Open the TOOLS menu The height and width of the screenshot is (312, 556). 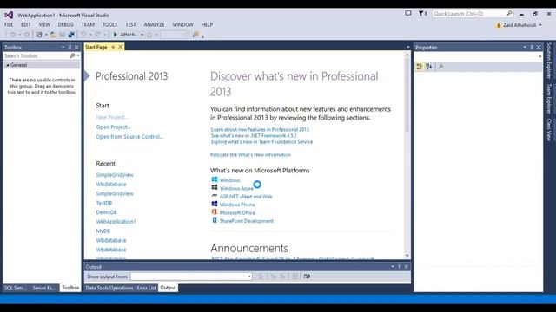110,25
